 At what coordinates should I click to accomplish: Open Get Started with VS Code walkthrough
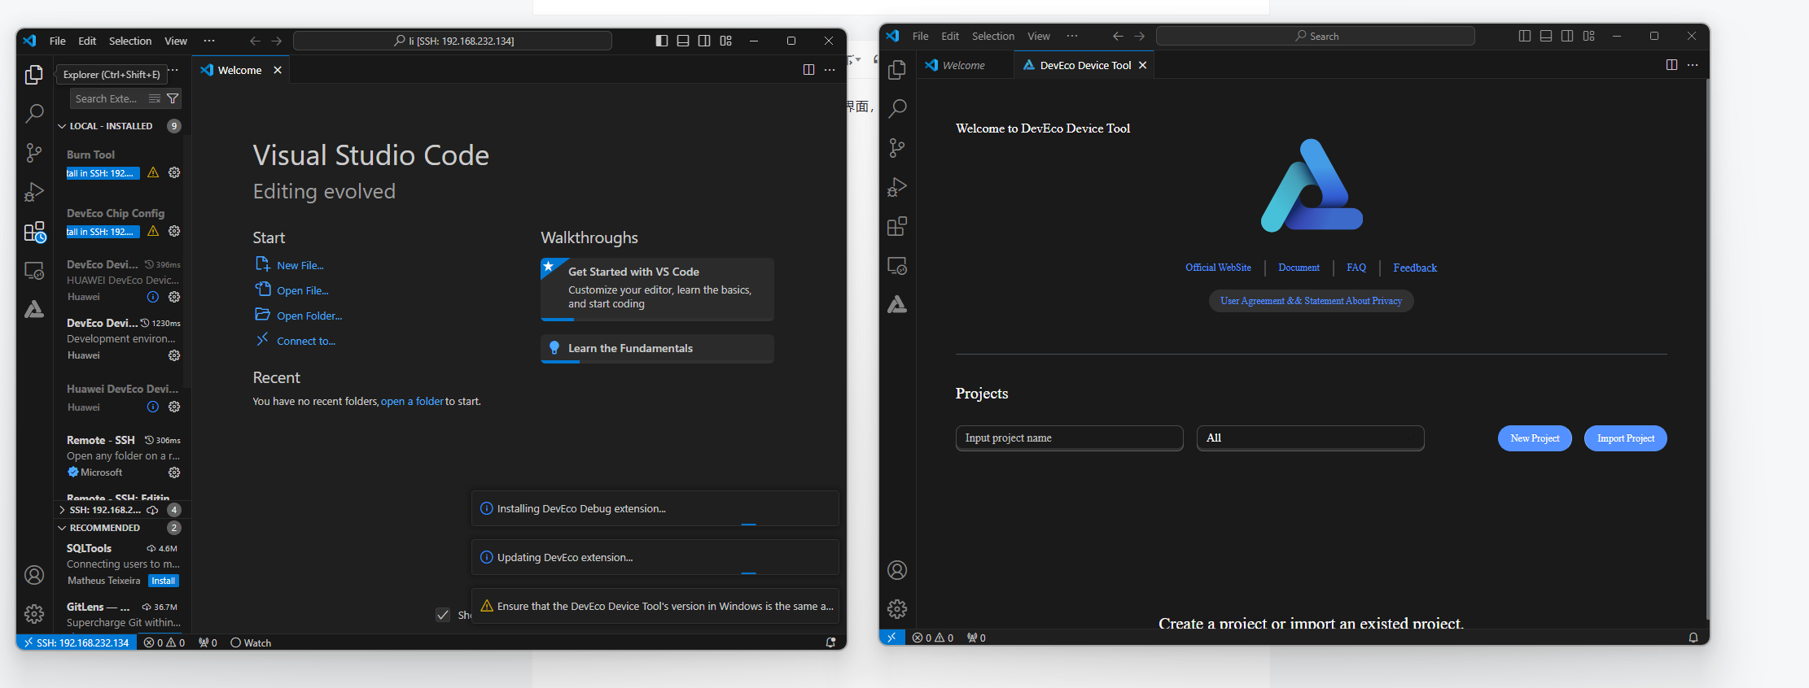click(657, 289)
